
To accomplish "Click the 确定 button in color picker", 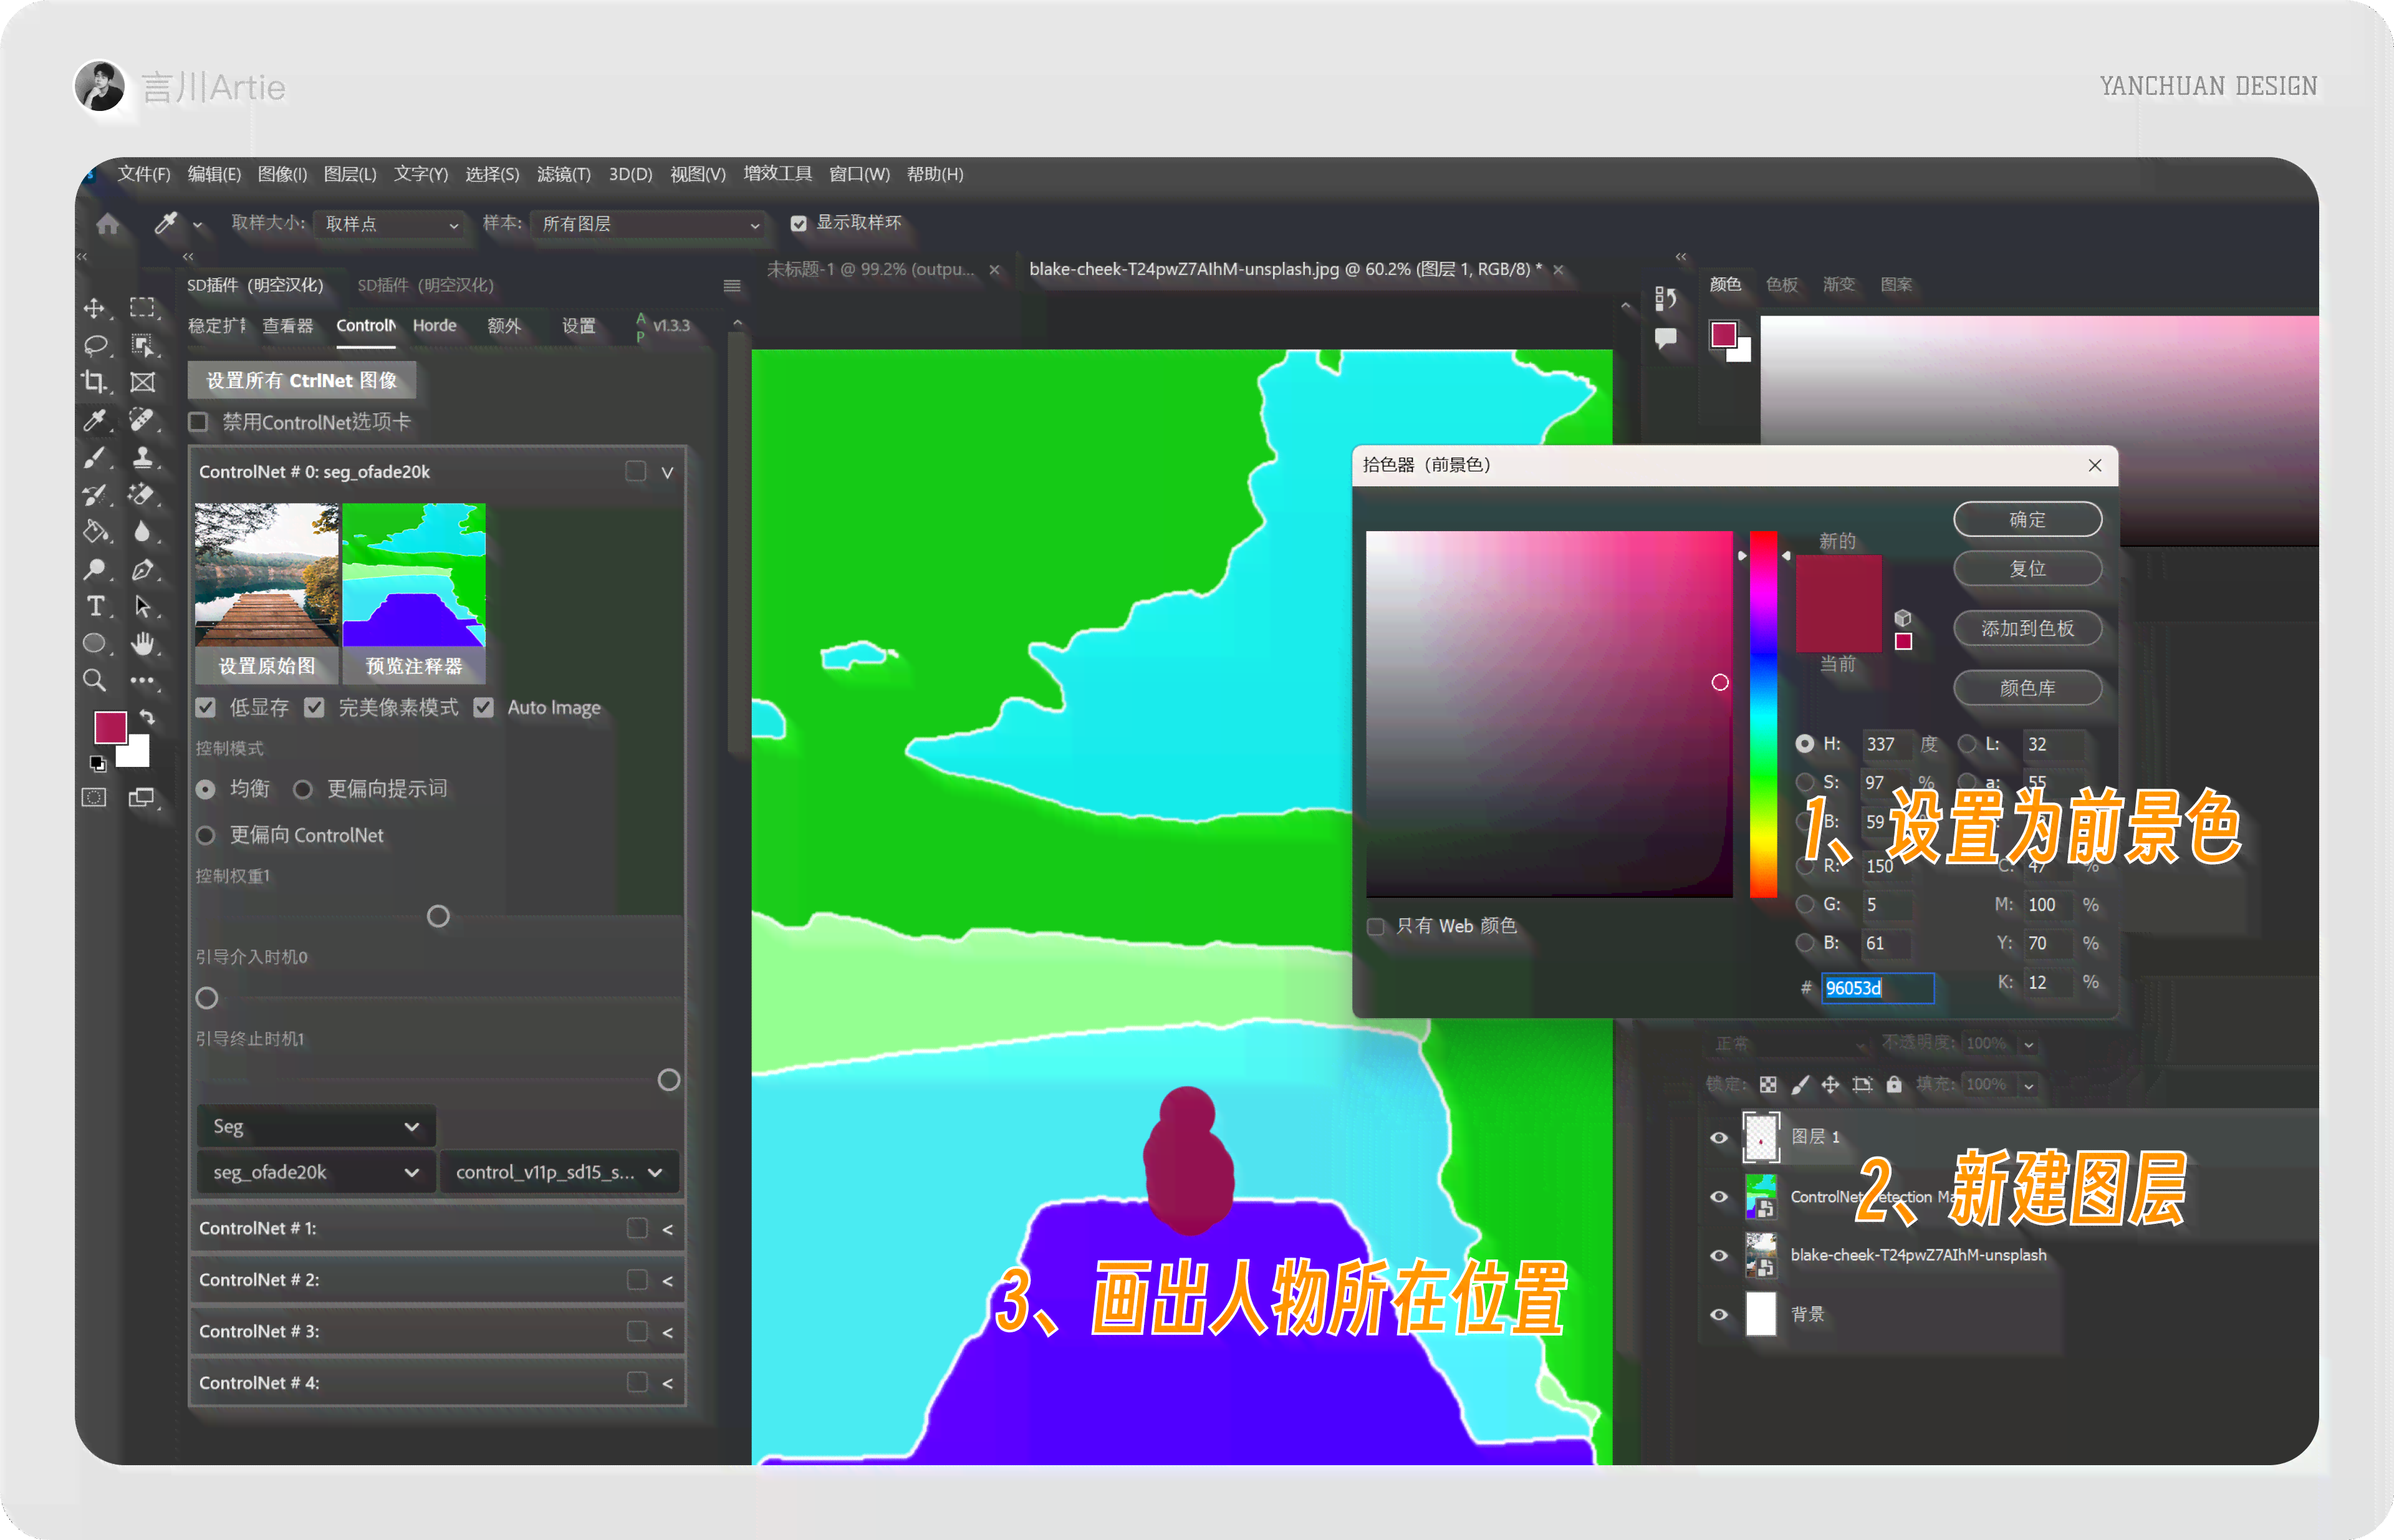I will pyautogui.click(x=2027, y=520).
